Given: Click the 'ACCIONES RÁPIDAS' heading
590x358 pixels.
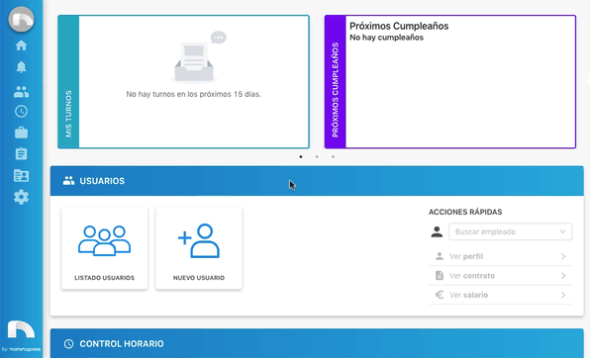Looking at the screenshot, I should pos(465,212).
